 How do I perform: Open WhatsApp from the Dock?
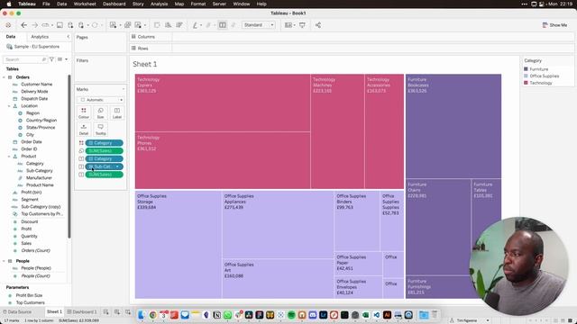pyautogui.click(x=227, y=315)
